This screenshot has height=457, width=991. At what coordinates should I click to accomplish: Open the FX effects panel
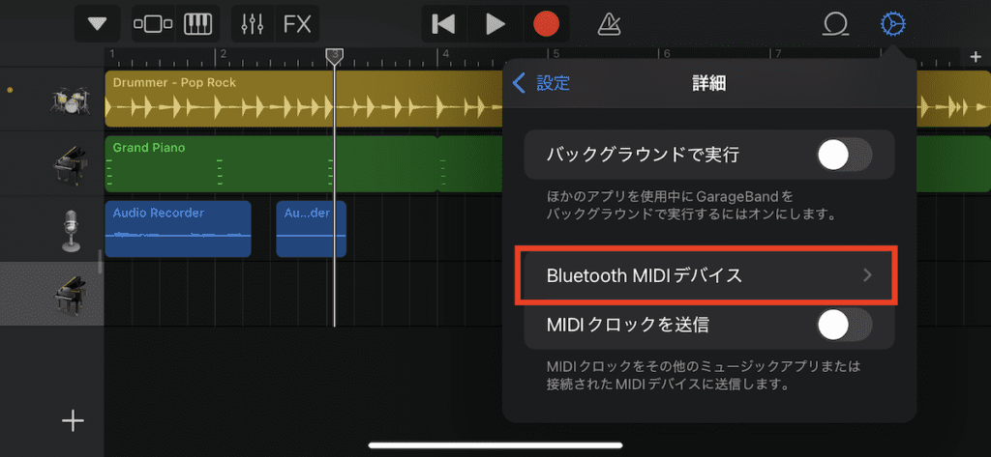(x=297, y=24)
